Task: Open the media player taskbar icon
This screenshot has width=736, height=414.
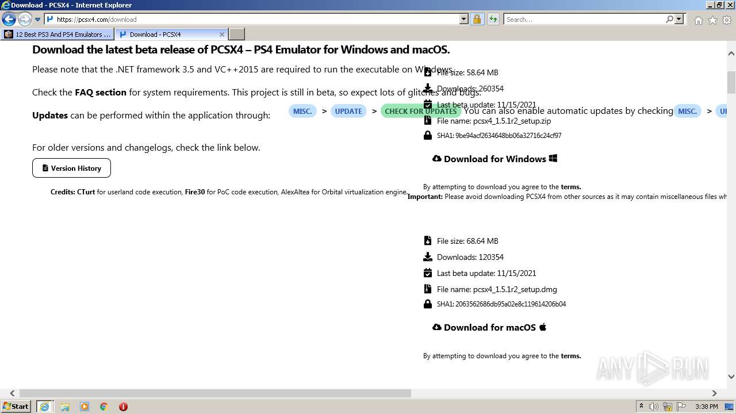Action: [x=85, y=407]
